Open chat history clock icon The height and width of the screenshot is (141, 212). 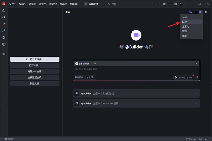196,12
